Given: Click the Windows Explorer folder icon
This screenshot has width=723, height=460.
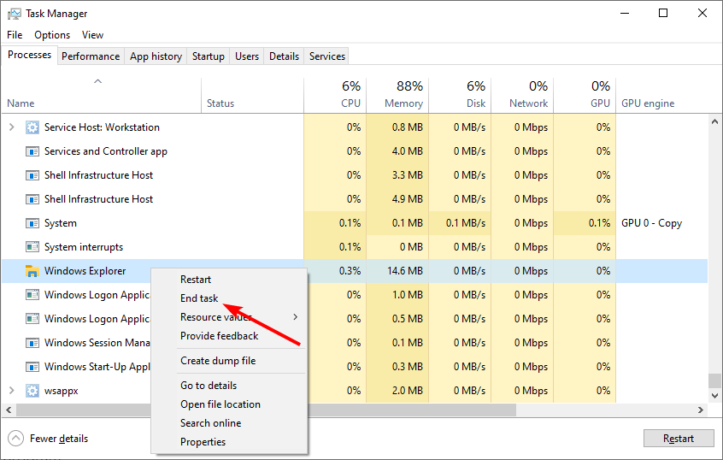Looking at the screenshot, I should (32, 271).
